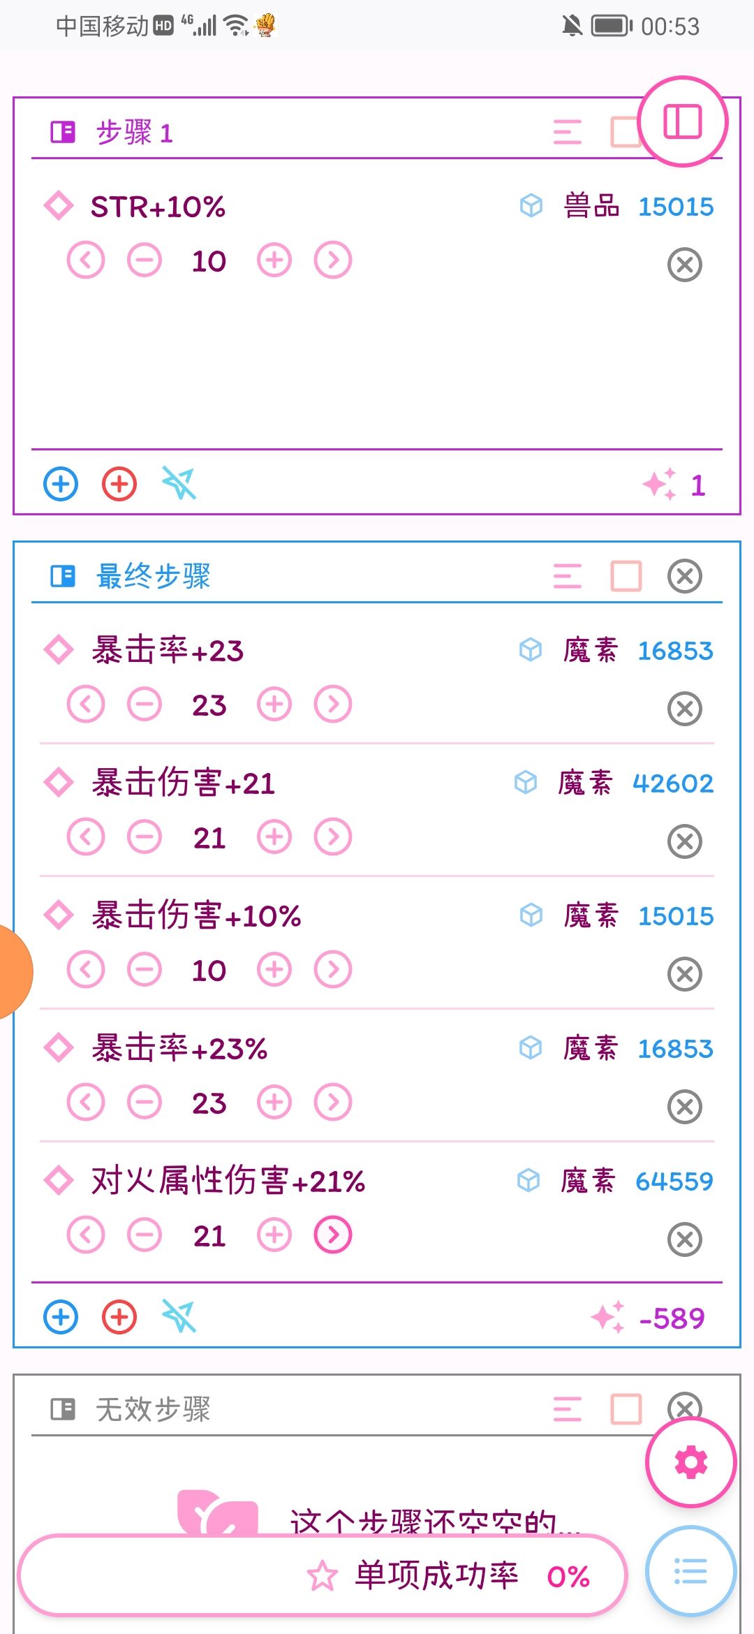Image resolution: width=754 pixels, height=1634 pixels.
Task: Click the sidebar layout button at top right
Action: coord(683,122)
